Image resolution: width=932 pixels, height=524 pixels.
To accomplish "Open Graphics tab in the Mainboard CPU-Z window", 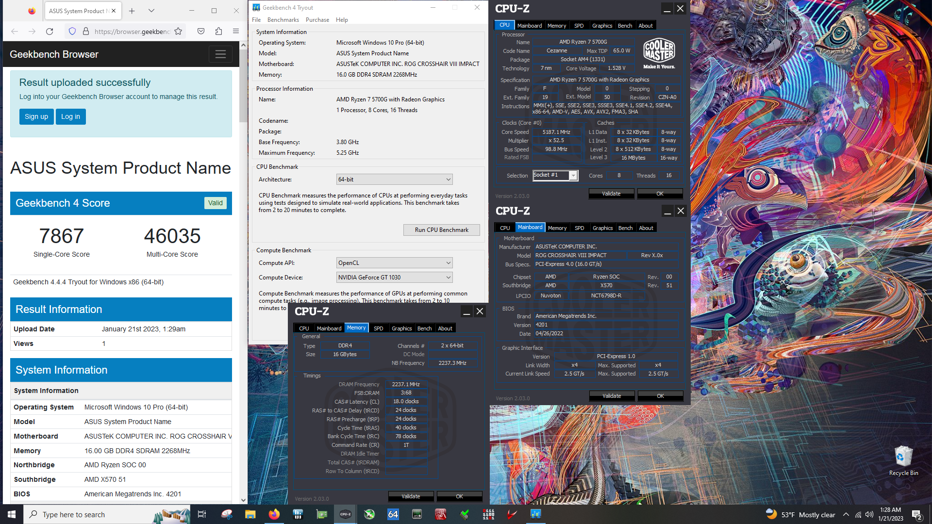I will point(602,228).
